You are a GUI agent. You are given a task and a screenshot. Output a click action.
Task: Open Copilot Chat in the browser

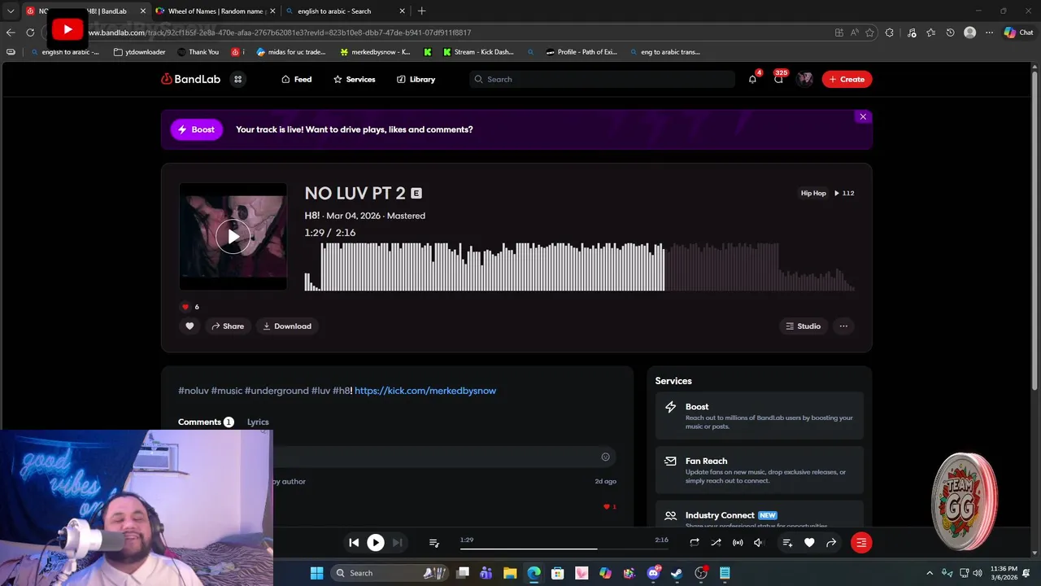click(1018, 33)
